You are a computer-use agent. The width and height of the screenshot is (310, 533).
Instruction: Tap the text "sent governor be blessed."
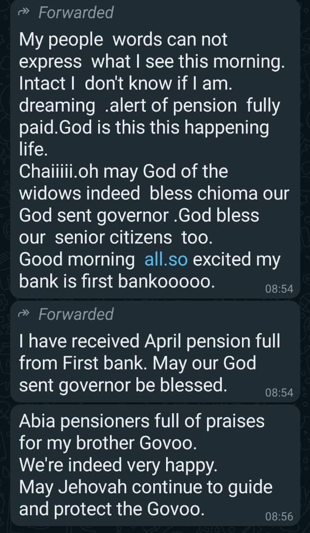pyautogui.click(x=123, y=385)
